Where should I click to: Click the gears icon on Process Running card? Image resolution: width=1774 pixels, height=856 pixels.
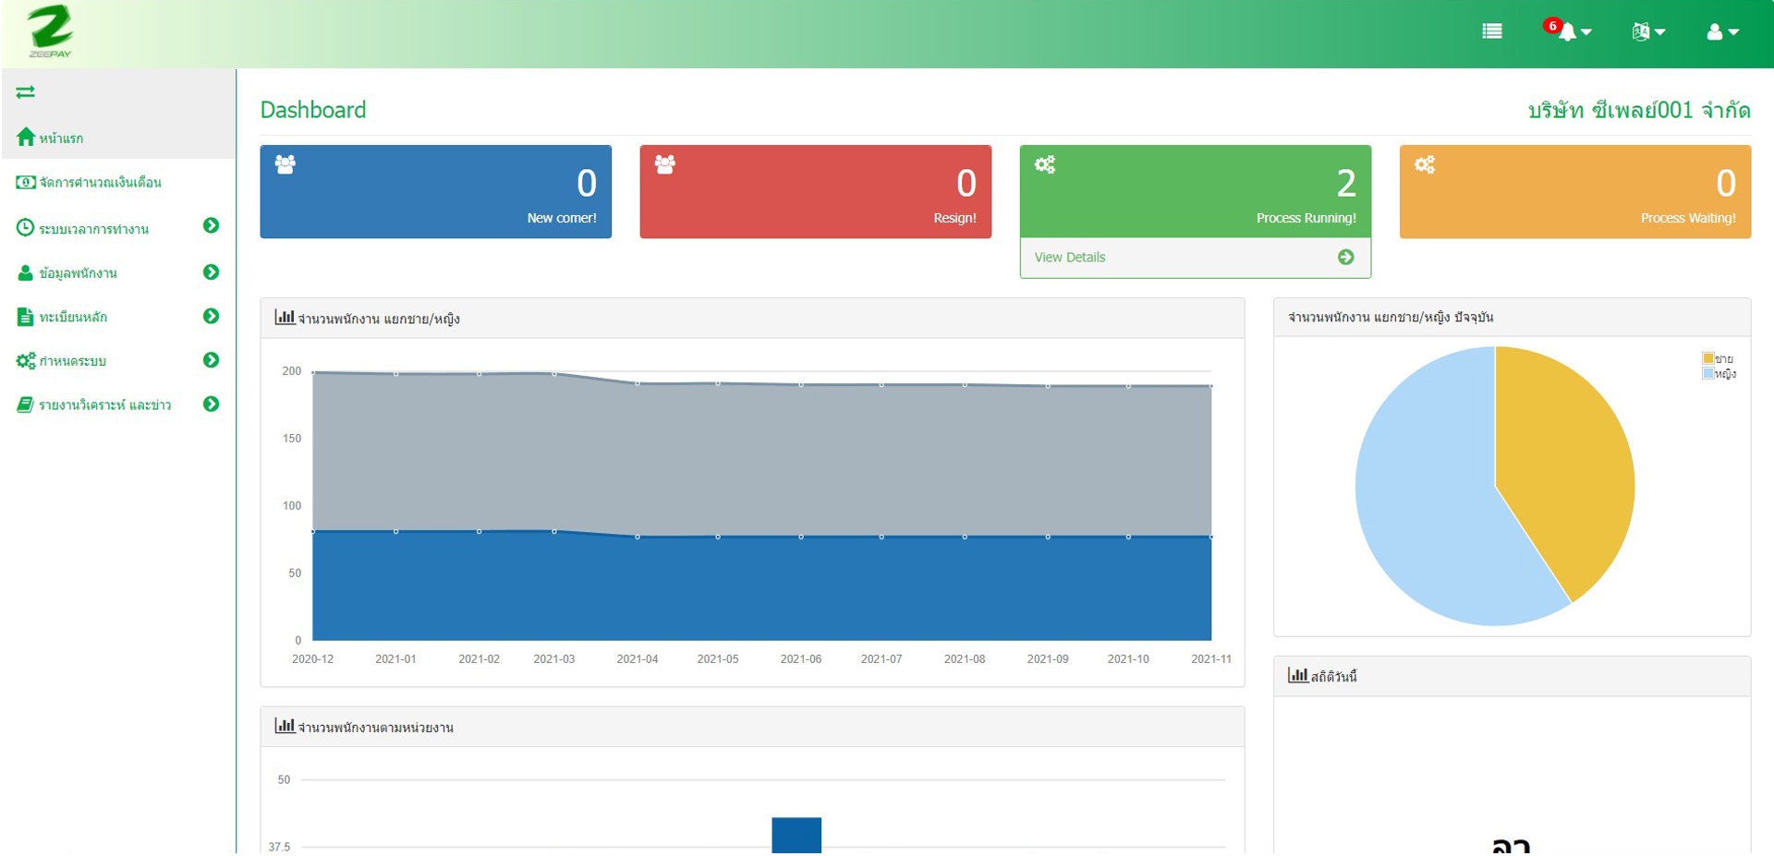click(x=1045, y=164)
